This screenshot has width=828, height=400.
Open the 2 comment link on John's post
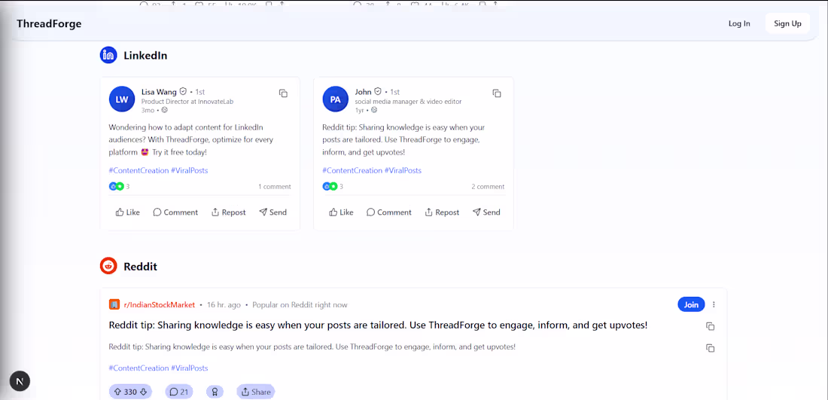pyautogui.click(x=488, y=187)
